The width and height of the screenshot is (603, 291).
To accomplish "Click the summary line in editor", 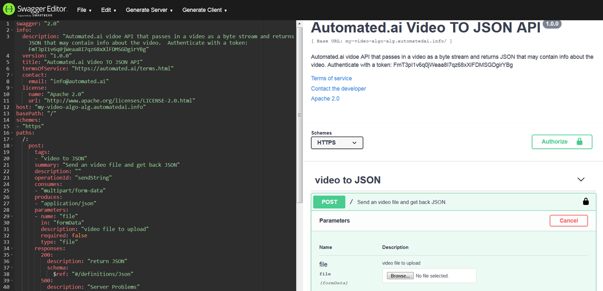I will click(107, 165).
